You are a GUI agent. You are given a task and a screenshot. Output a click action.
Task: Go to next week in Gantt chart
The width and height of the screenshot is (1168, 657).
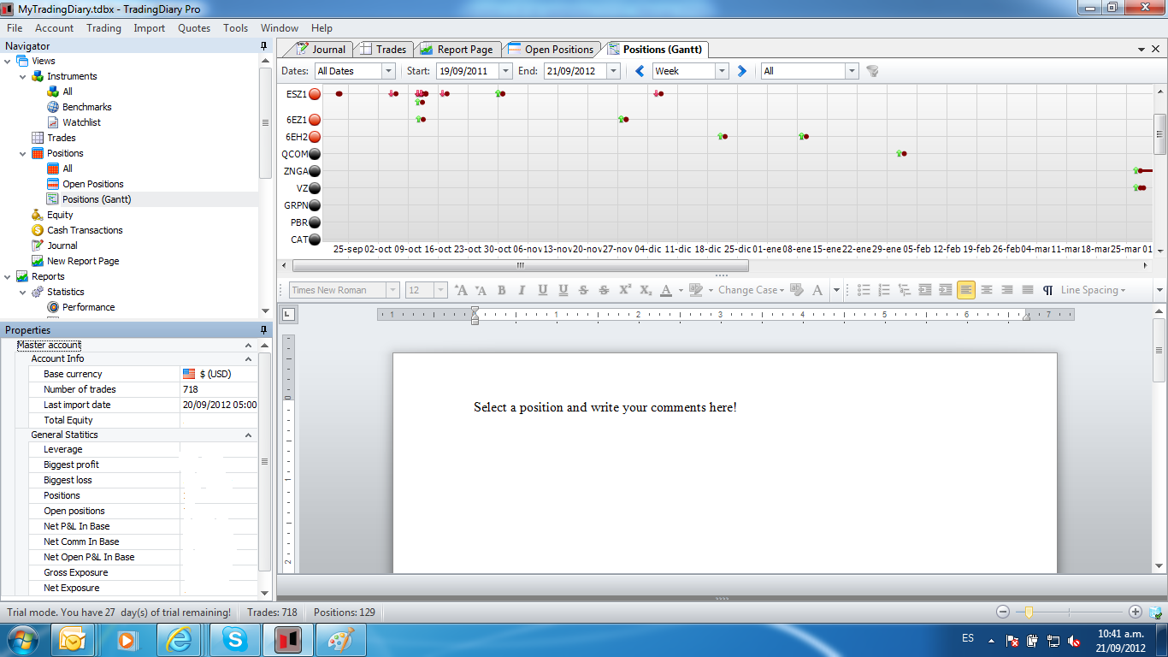(x=742, y=71)
